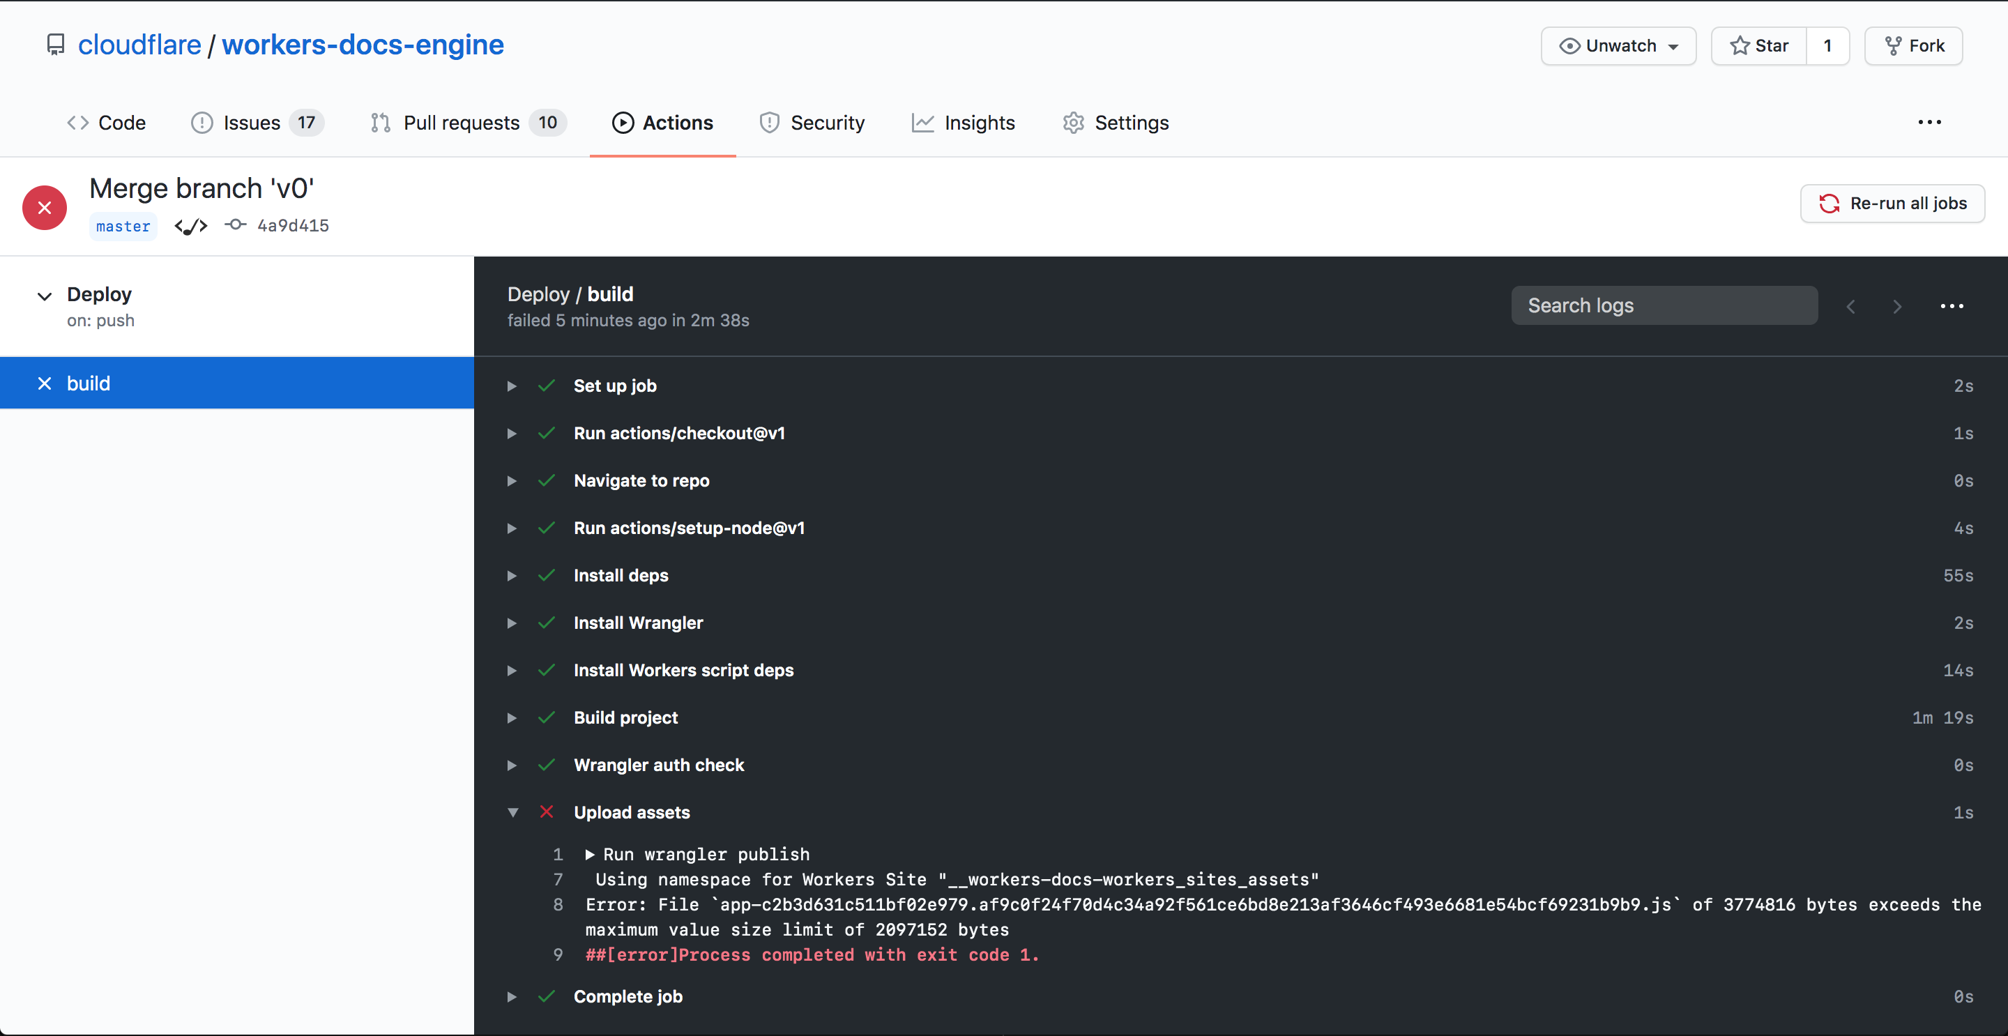Go to previous search result arrow
The image size is (2008, 1036).
coord(1850,306)
